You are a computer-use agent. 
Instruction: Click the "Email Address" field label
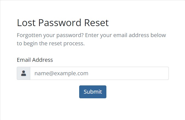point(35,60)
